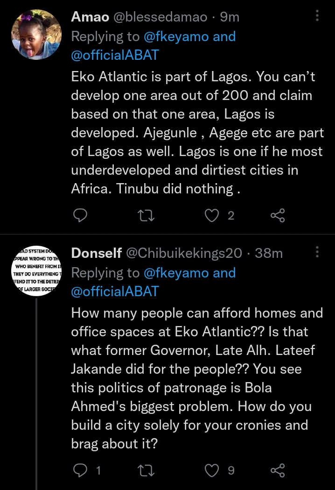Open @officialABAT link in Amao's reply
The image size is (335, 490).
115,55
